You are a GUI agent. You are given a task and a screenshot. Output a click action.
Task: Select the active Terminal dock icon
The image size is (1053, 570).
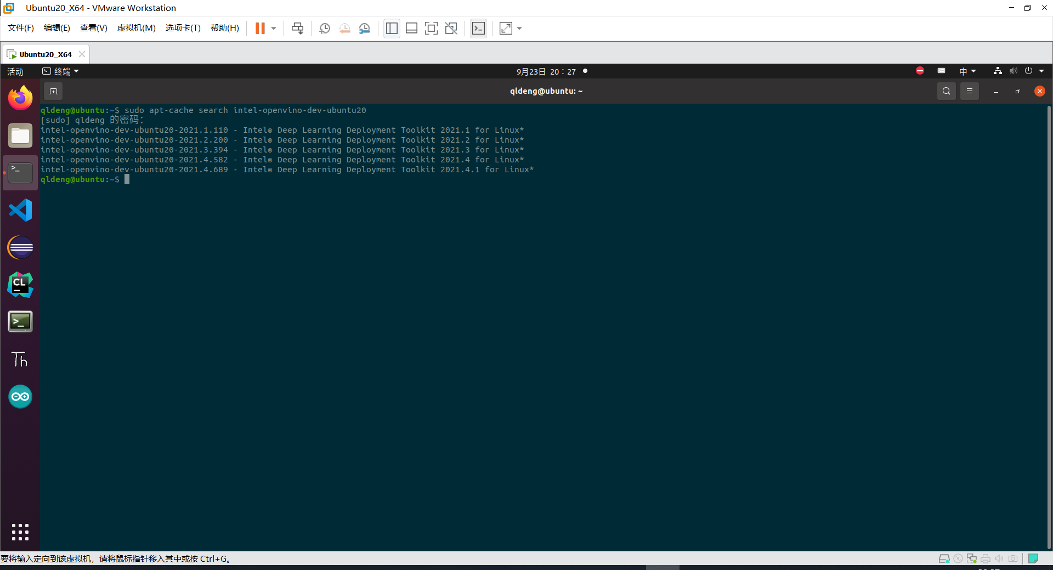(20, 173)
